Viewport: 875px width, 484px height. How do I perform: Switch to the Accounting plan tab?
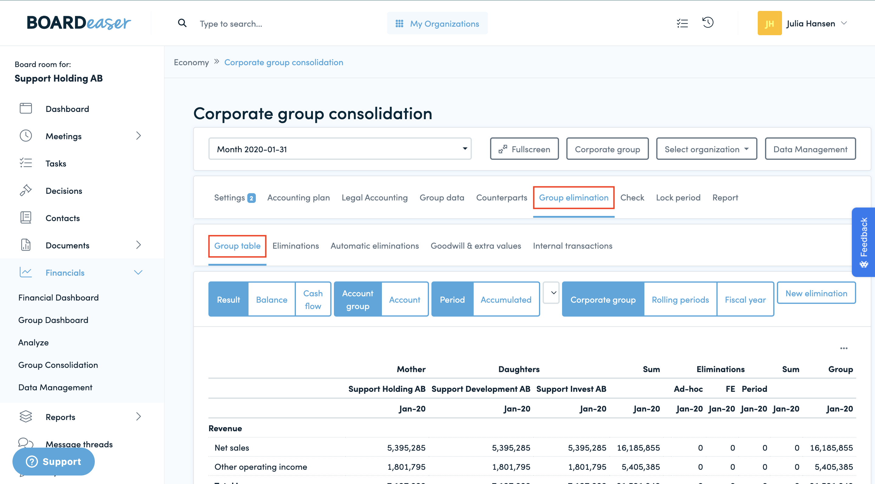coord(298,197)
